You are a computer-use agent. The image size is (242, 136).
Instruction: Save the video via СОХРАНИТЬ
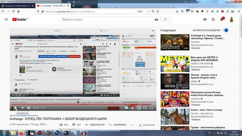click(118, 125)
